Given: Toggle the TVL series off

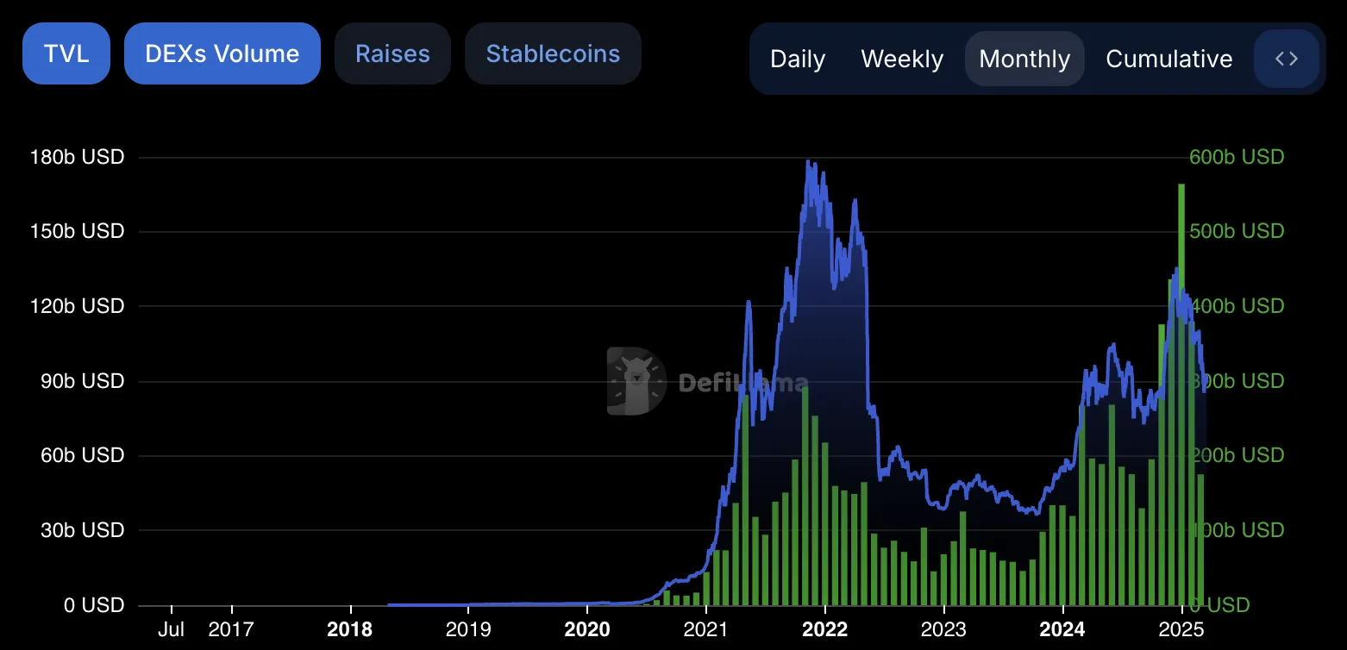Looking at the screenshot, I should coord(66,53).
